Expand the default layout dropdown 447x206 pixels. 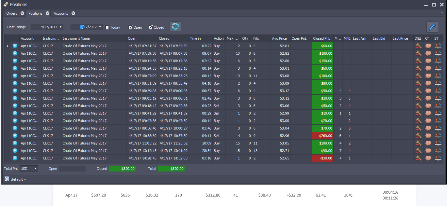coord(18,179)
